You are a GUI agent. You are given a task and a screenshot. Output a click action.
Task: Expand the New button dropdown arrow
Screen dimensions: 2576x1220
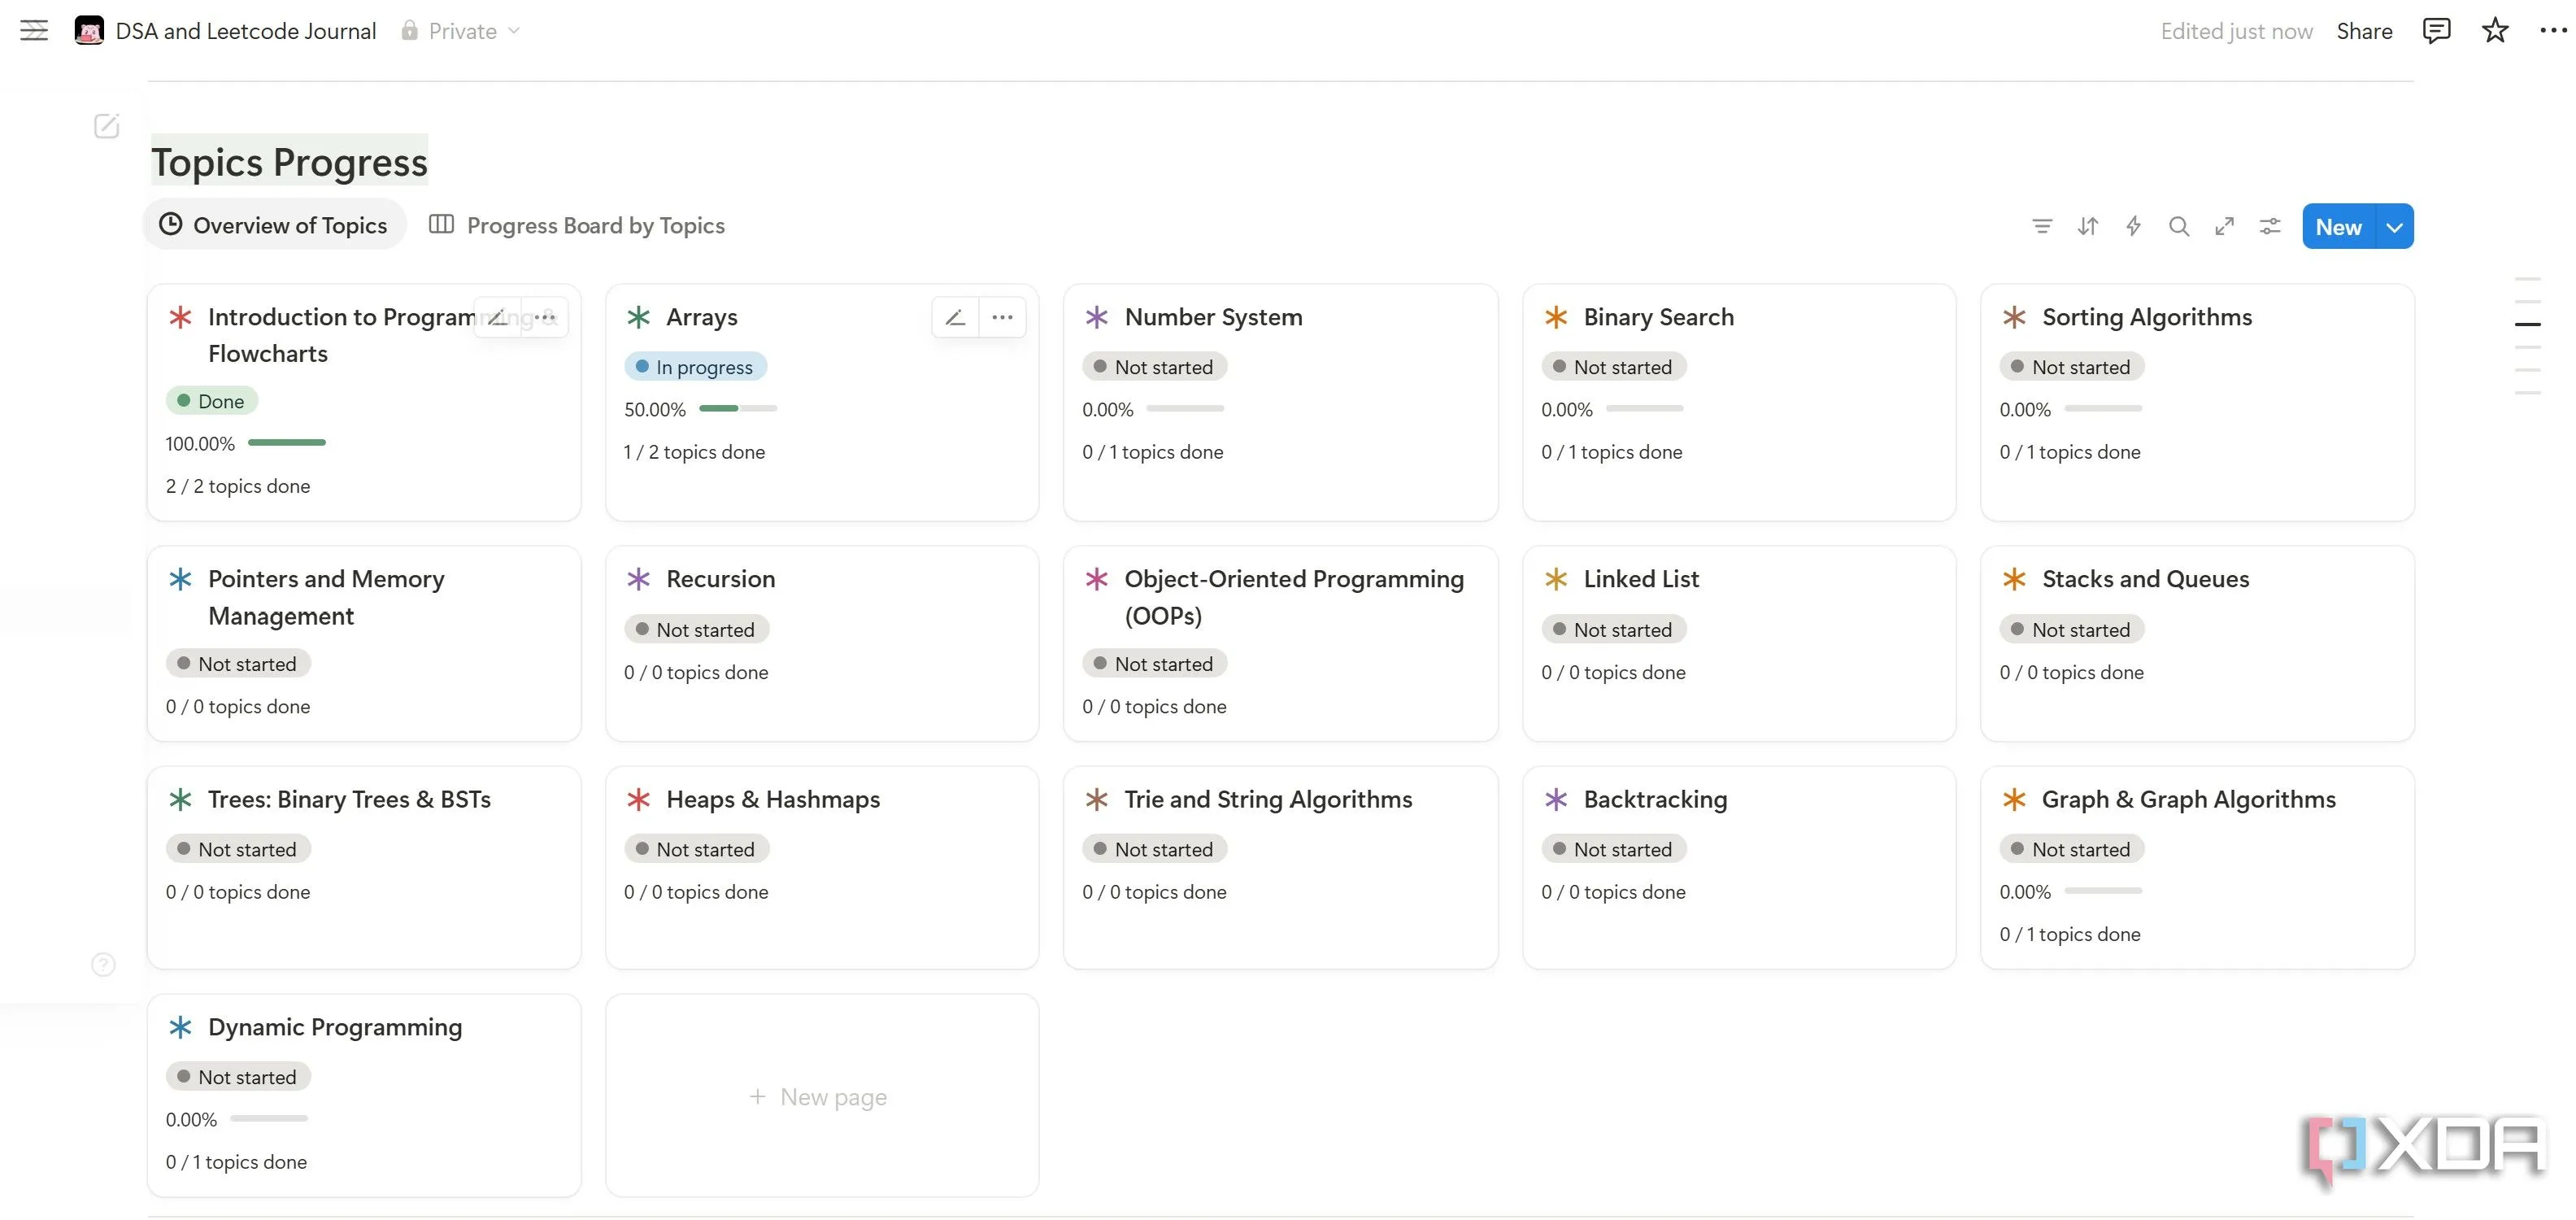(2394, 227)
